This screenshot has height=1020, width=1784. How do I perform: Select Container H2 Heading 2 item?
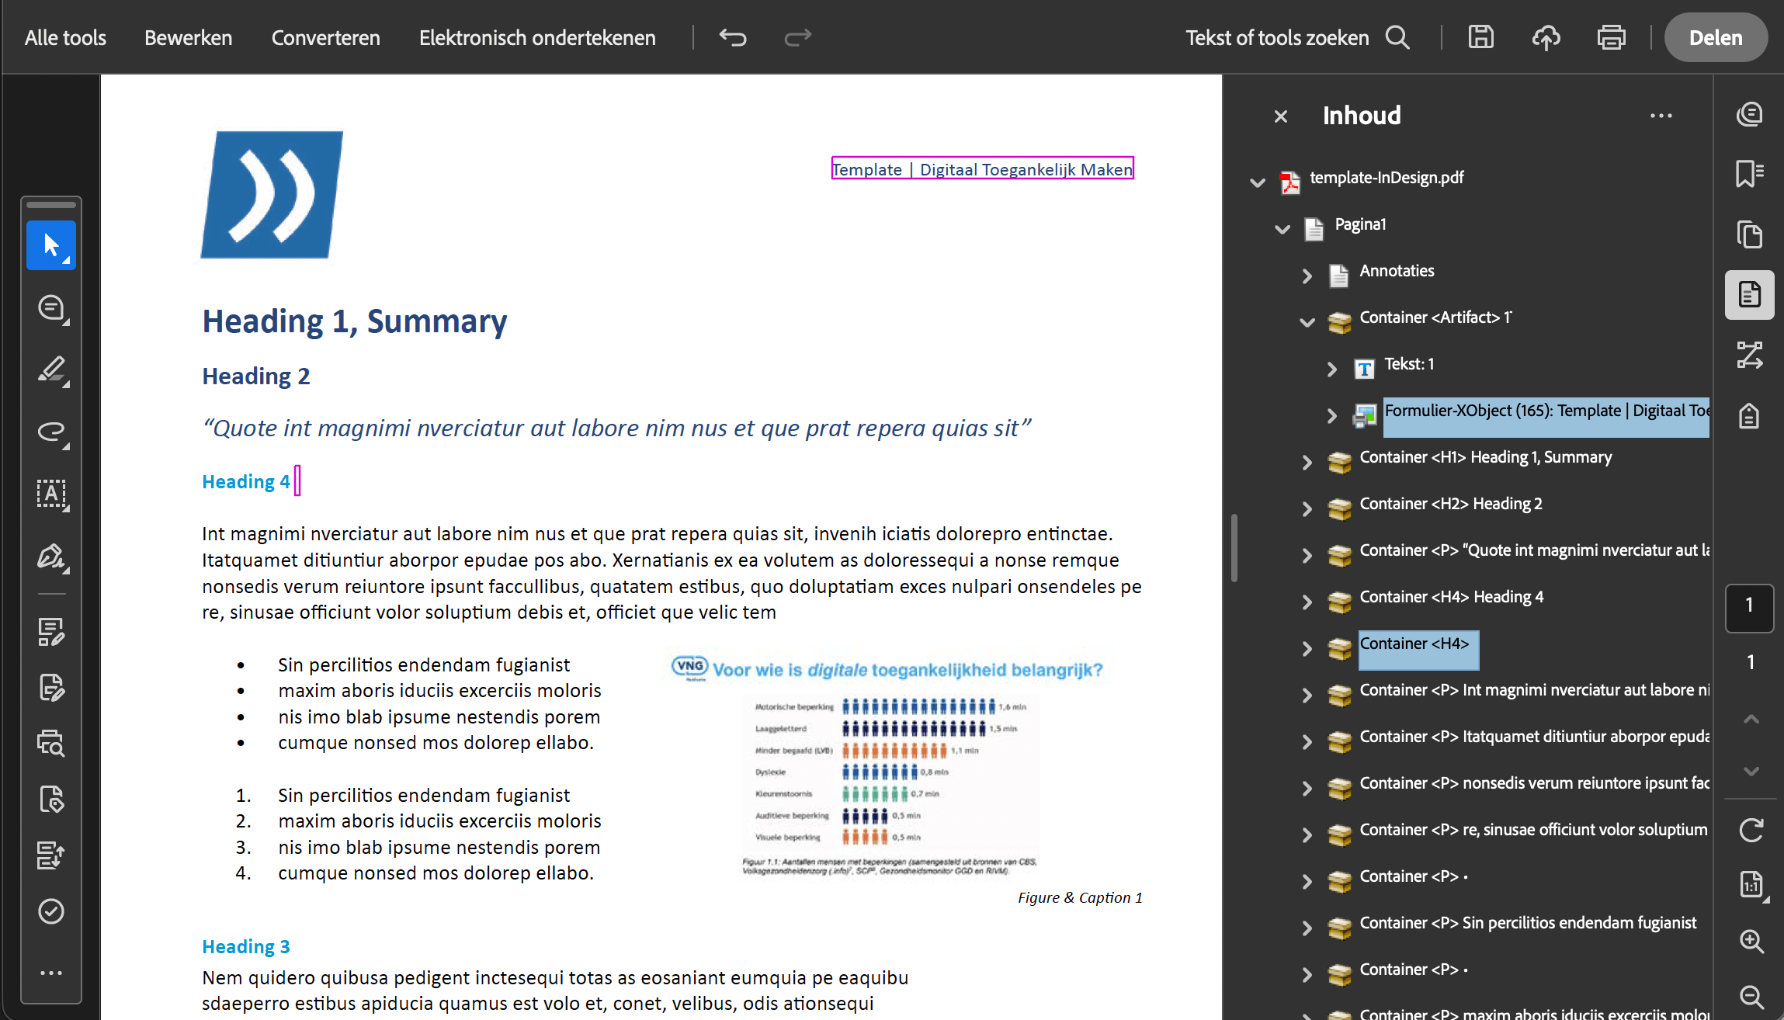1450,504
